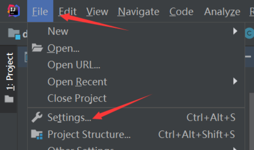This screenshot has height=150, width=254.
Task: Expand the Open Recent submenu arrow
Action: coord(235,82)
